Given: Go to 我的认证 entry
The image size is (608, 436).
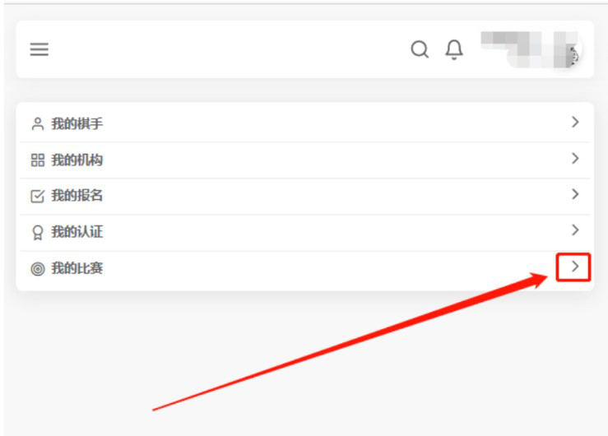Looking at the screenshot, I should click(77, 232).
